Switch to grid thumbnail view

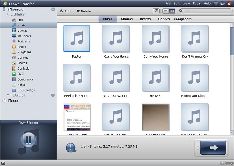172,11
